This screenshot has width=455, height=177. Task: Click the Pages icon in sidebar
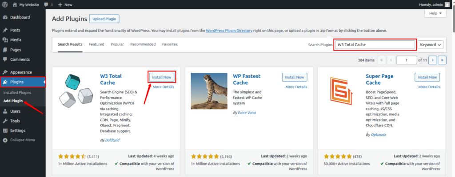(x=5, y=50)
